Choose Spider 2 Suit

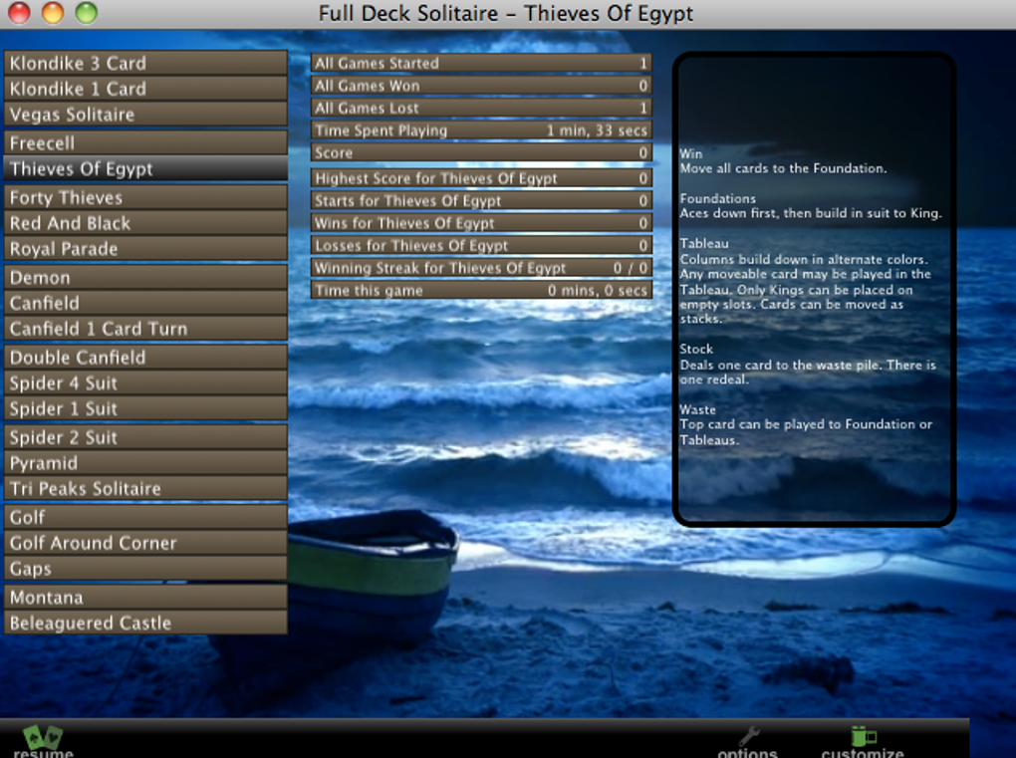pos(145,437)
